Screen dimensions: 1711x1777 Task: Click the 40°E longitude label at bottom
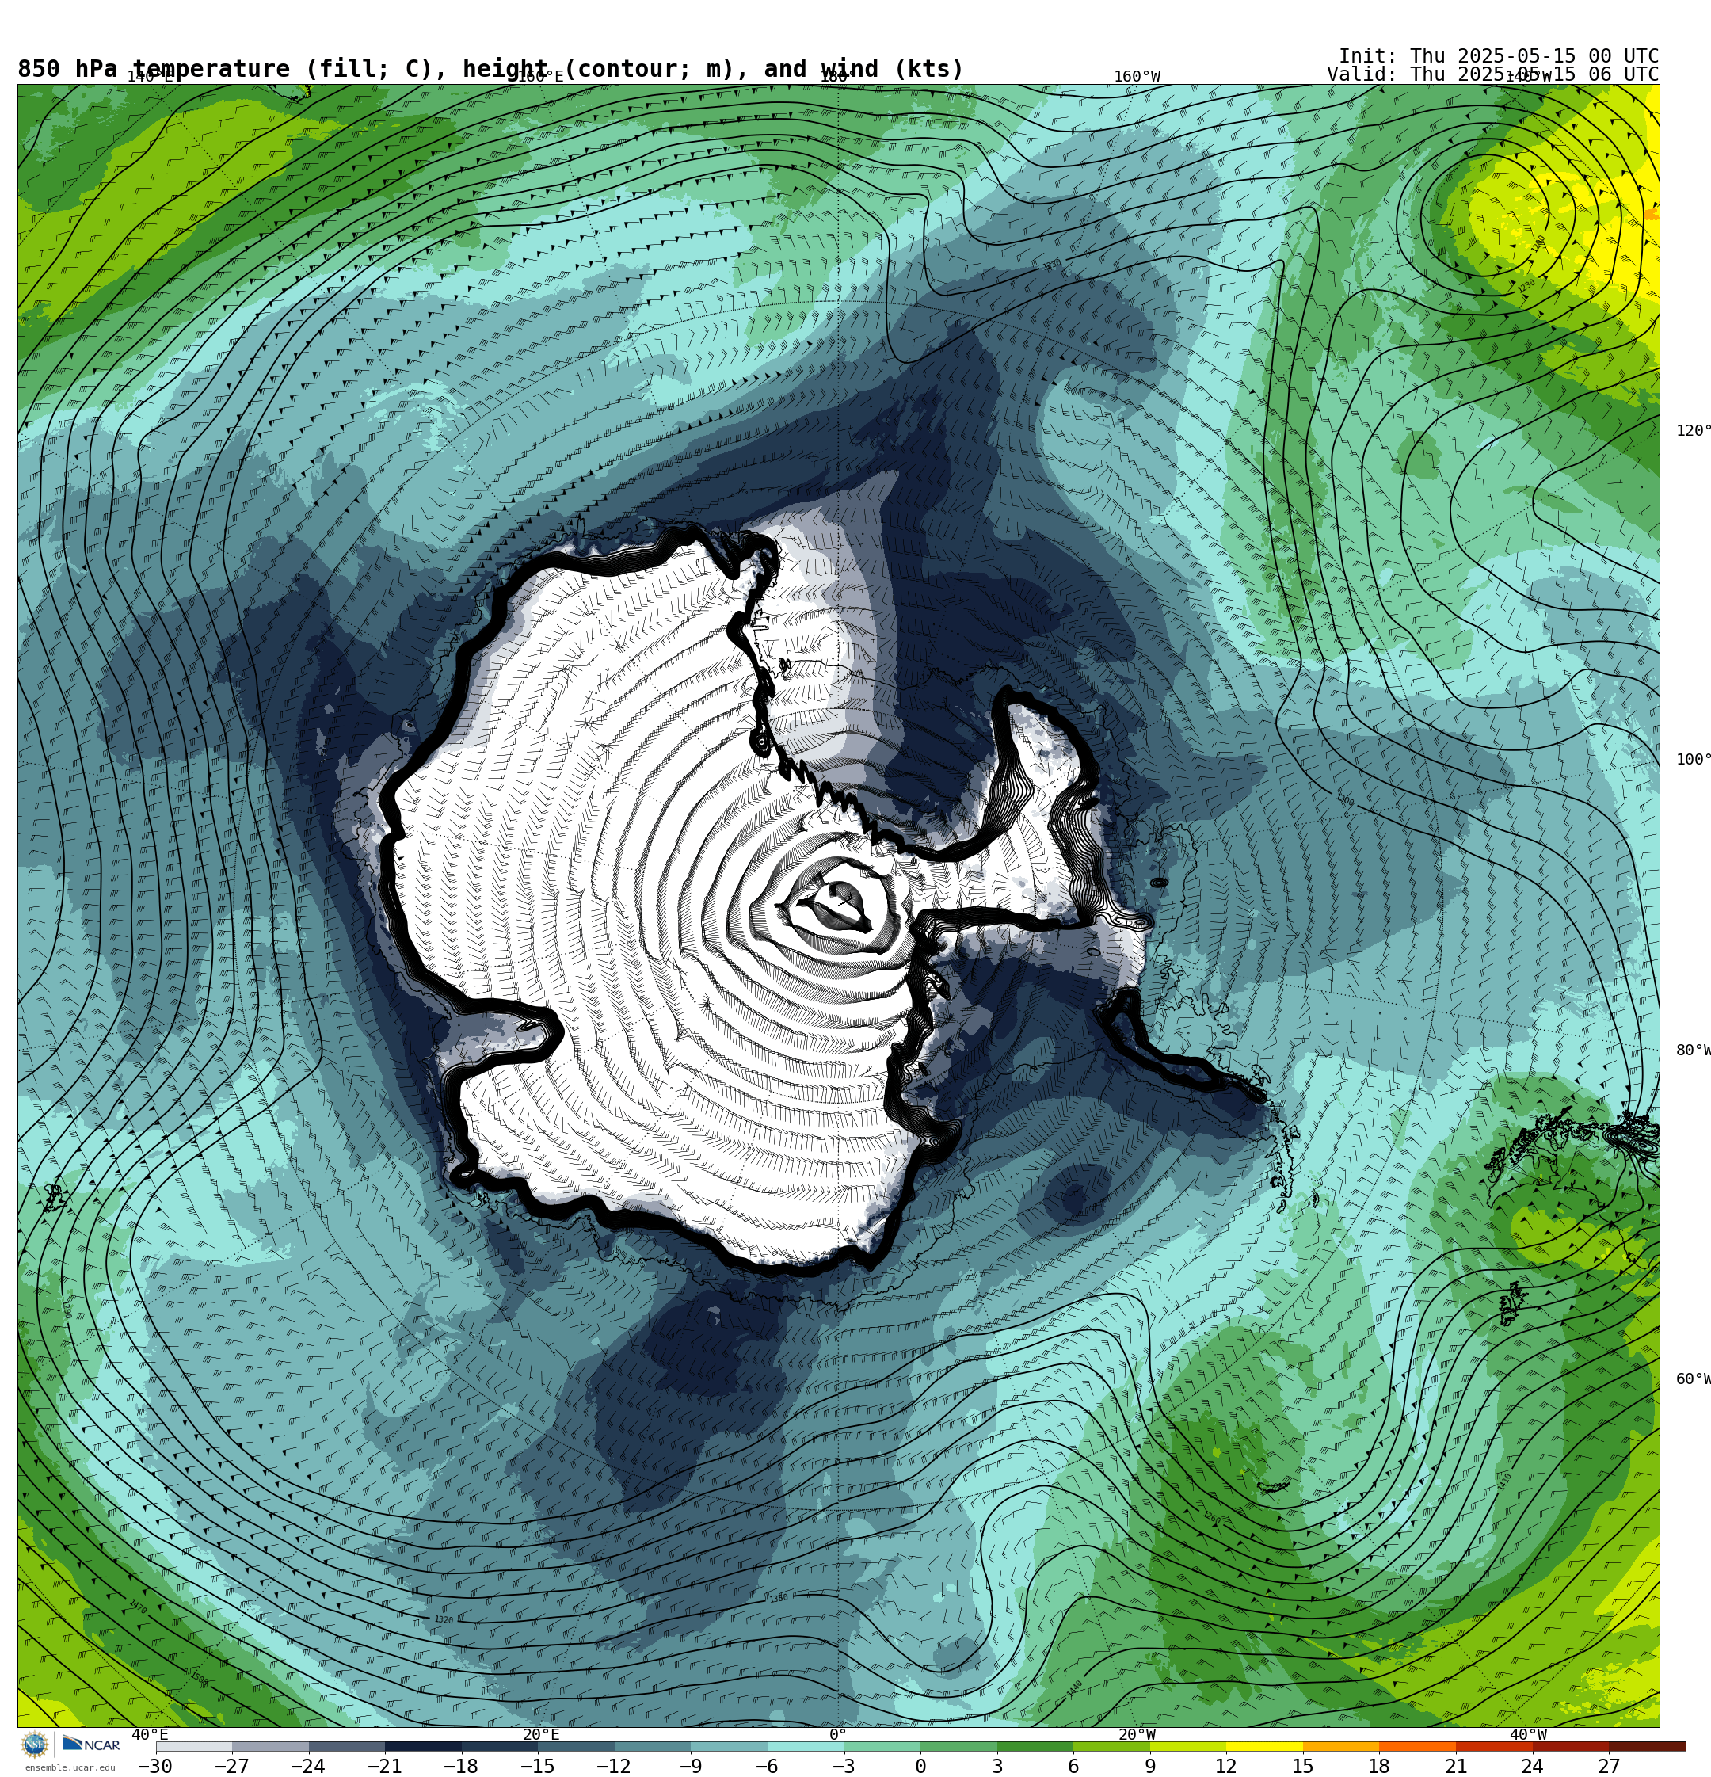(151, 1734)
